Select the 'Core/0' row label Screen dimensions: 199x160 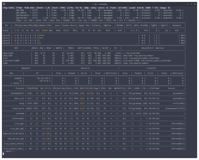point(6,35)
